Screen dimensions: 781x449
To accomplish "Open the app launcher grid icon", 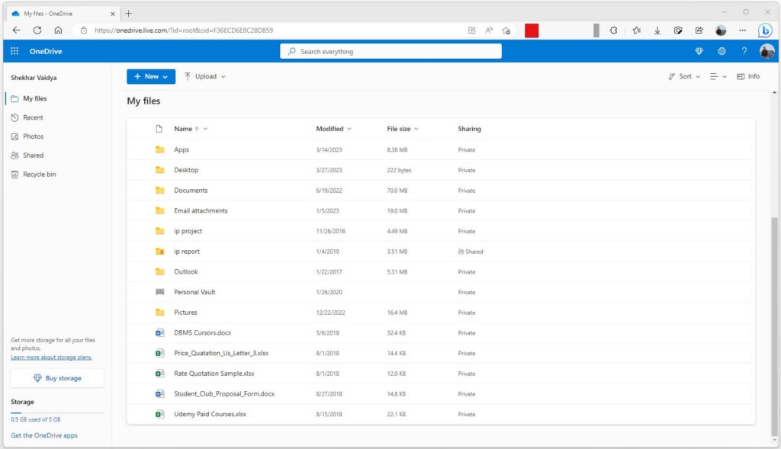I will point(14,51).
